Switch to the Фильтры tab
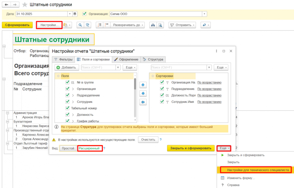 (63, 59)
